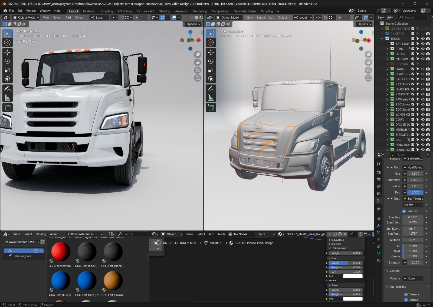
Task: Open the Follow Preferences dropdown
Action: [x=85, y=234]
